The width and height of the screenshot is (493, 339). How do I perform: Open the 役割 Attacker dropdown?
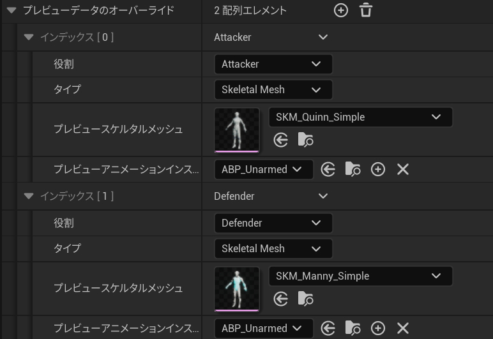[273, 64]
